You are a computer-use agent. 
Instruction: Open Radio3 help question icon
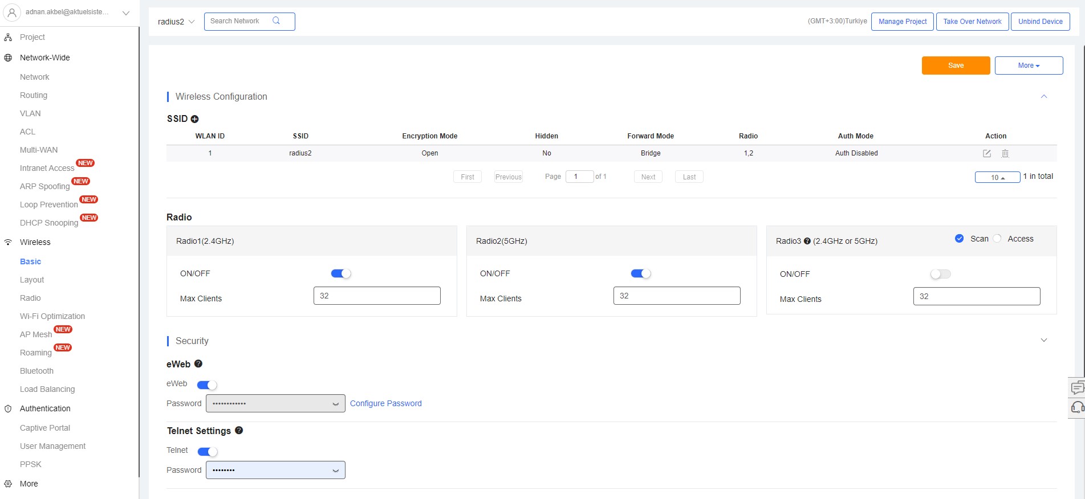click(807, 241)
